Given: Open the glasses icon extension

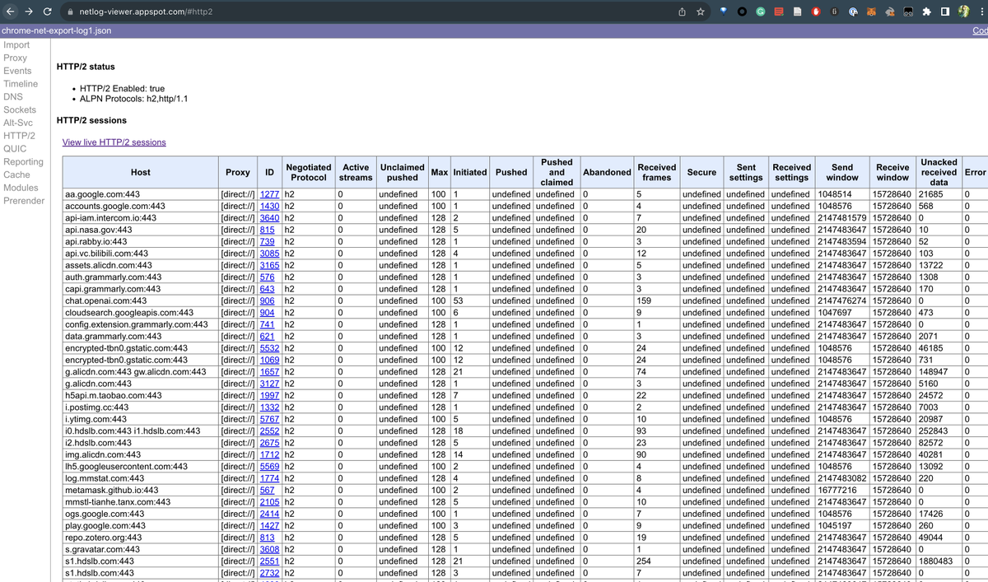Looking at the screenshot, I should (908, 12).
